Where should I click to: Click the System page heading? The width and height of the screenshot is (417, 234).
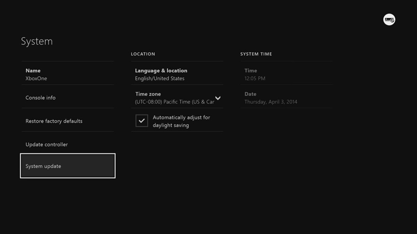click(x=37, y=41)
